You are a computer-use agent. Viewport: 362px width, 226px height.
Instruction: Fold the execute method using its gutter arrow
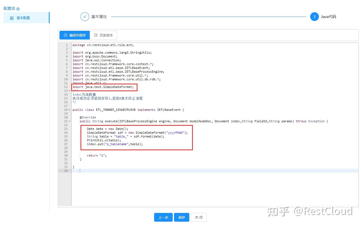coord(69,121)
